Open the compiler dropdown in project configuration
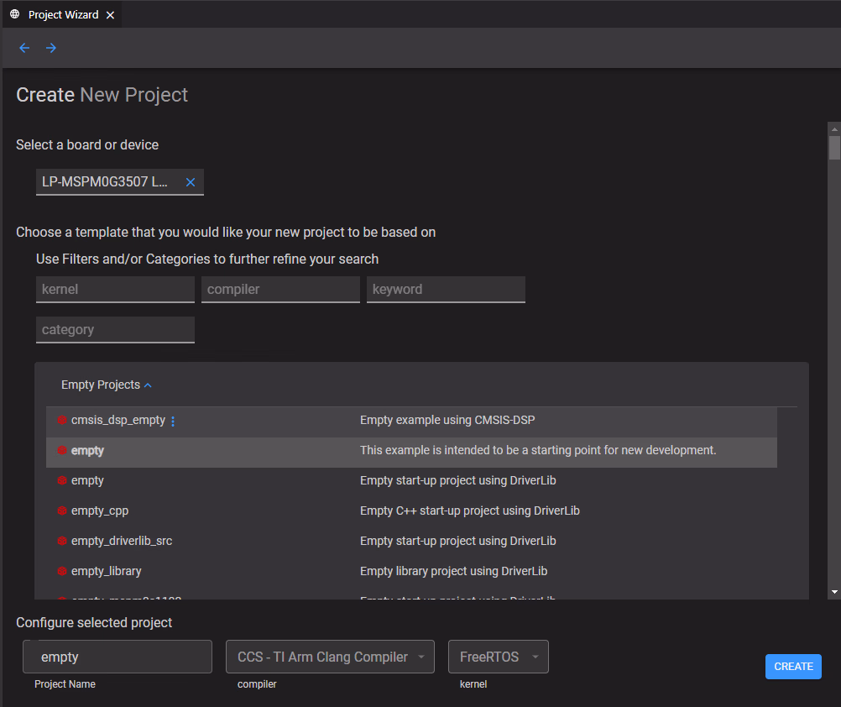The image size is (841, 707). (330, 657)
